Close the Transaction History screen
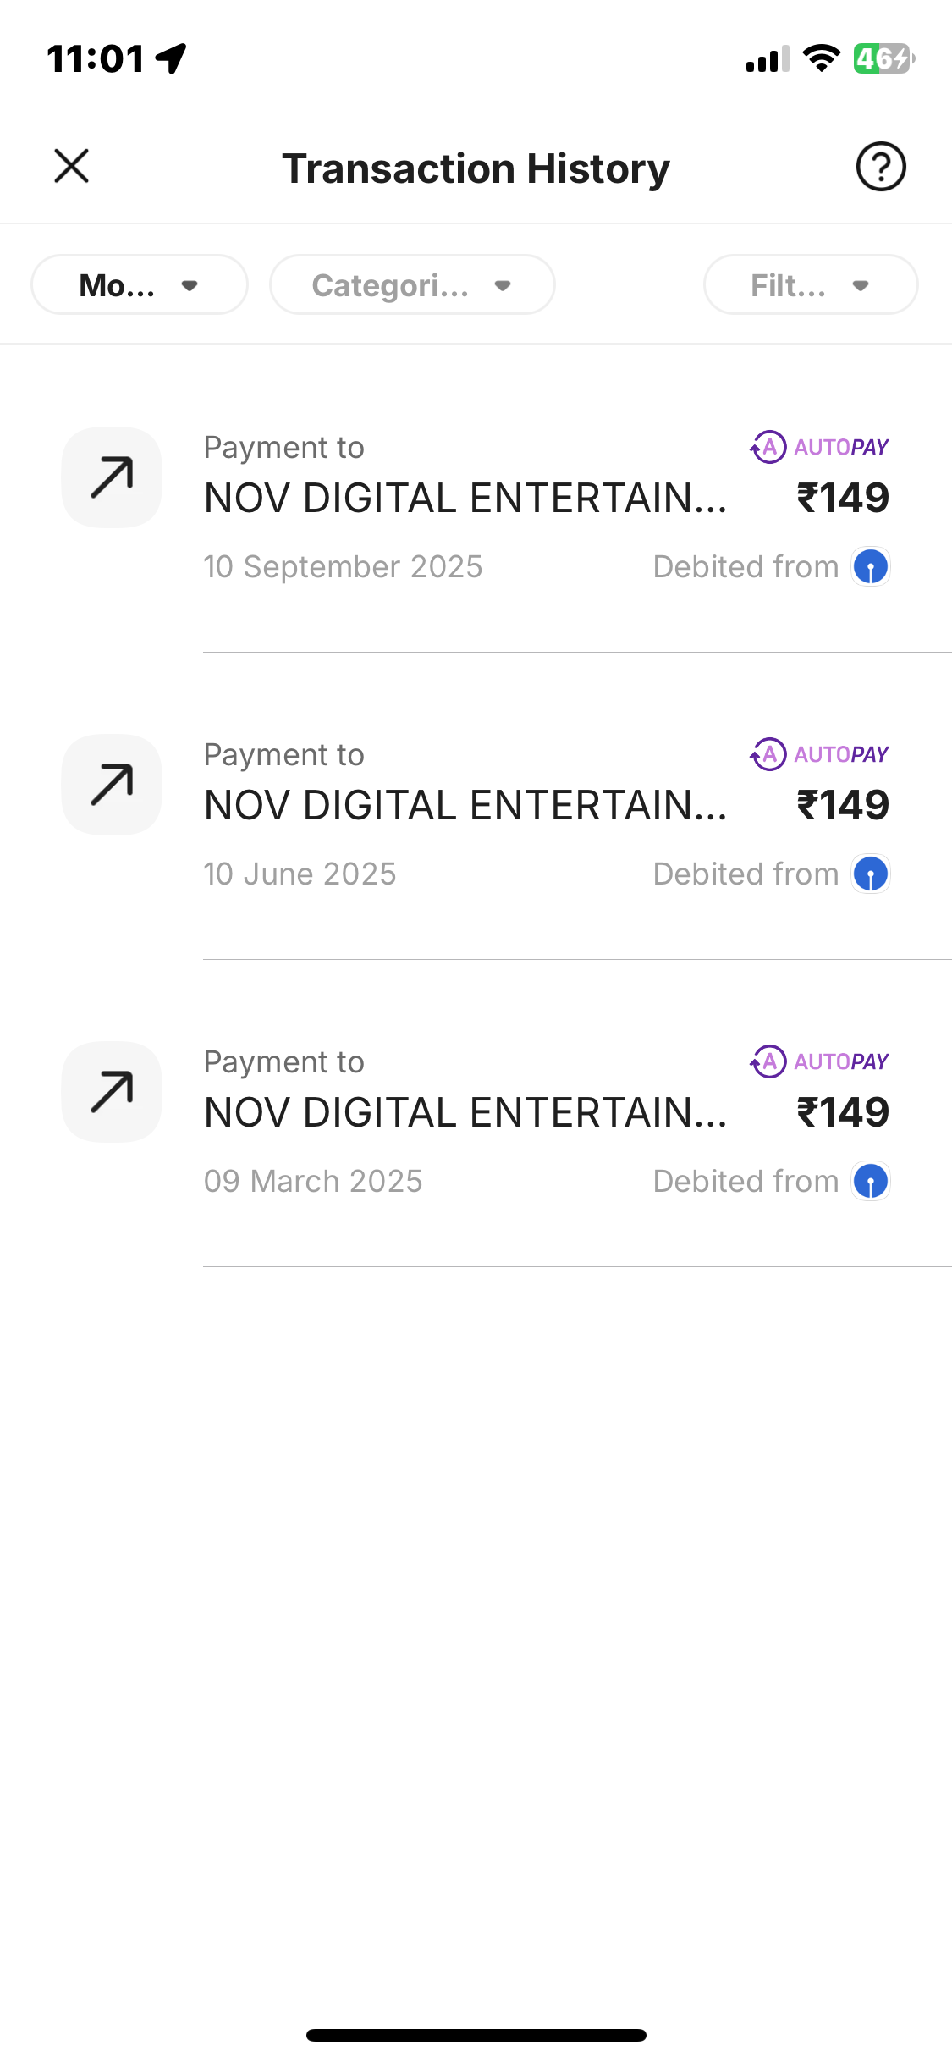This screenshot has height=2062, width=952. pos(72,166)
